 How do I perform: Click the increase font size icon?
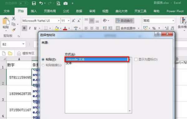(x=73, y=21)
